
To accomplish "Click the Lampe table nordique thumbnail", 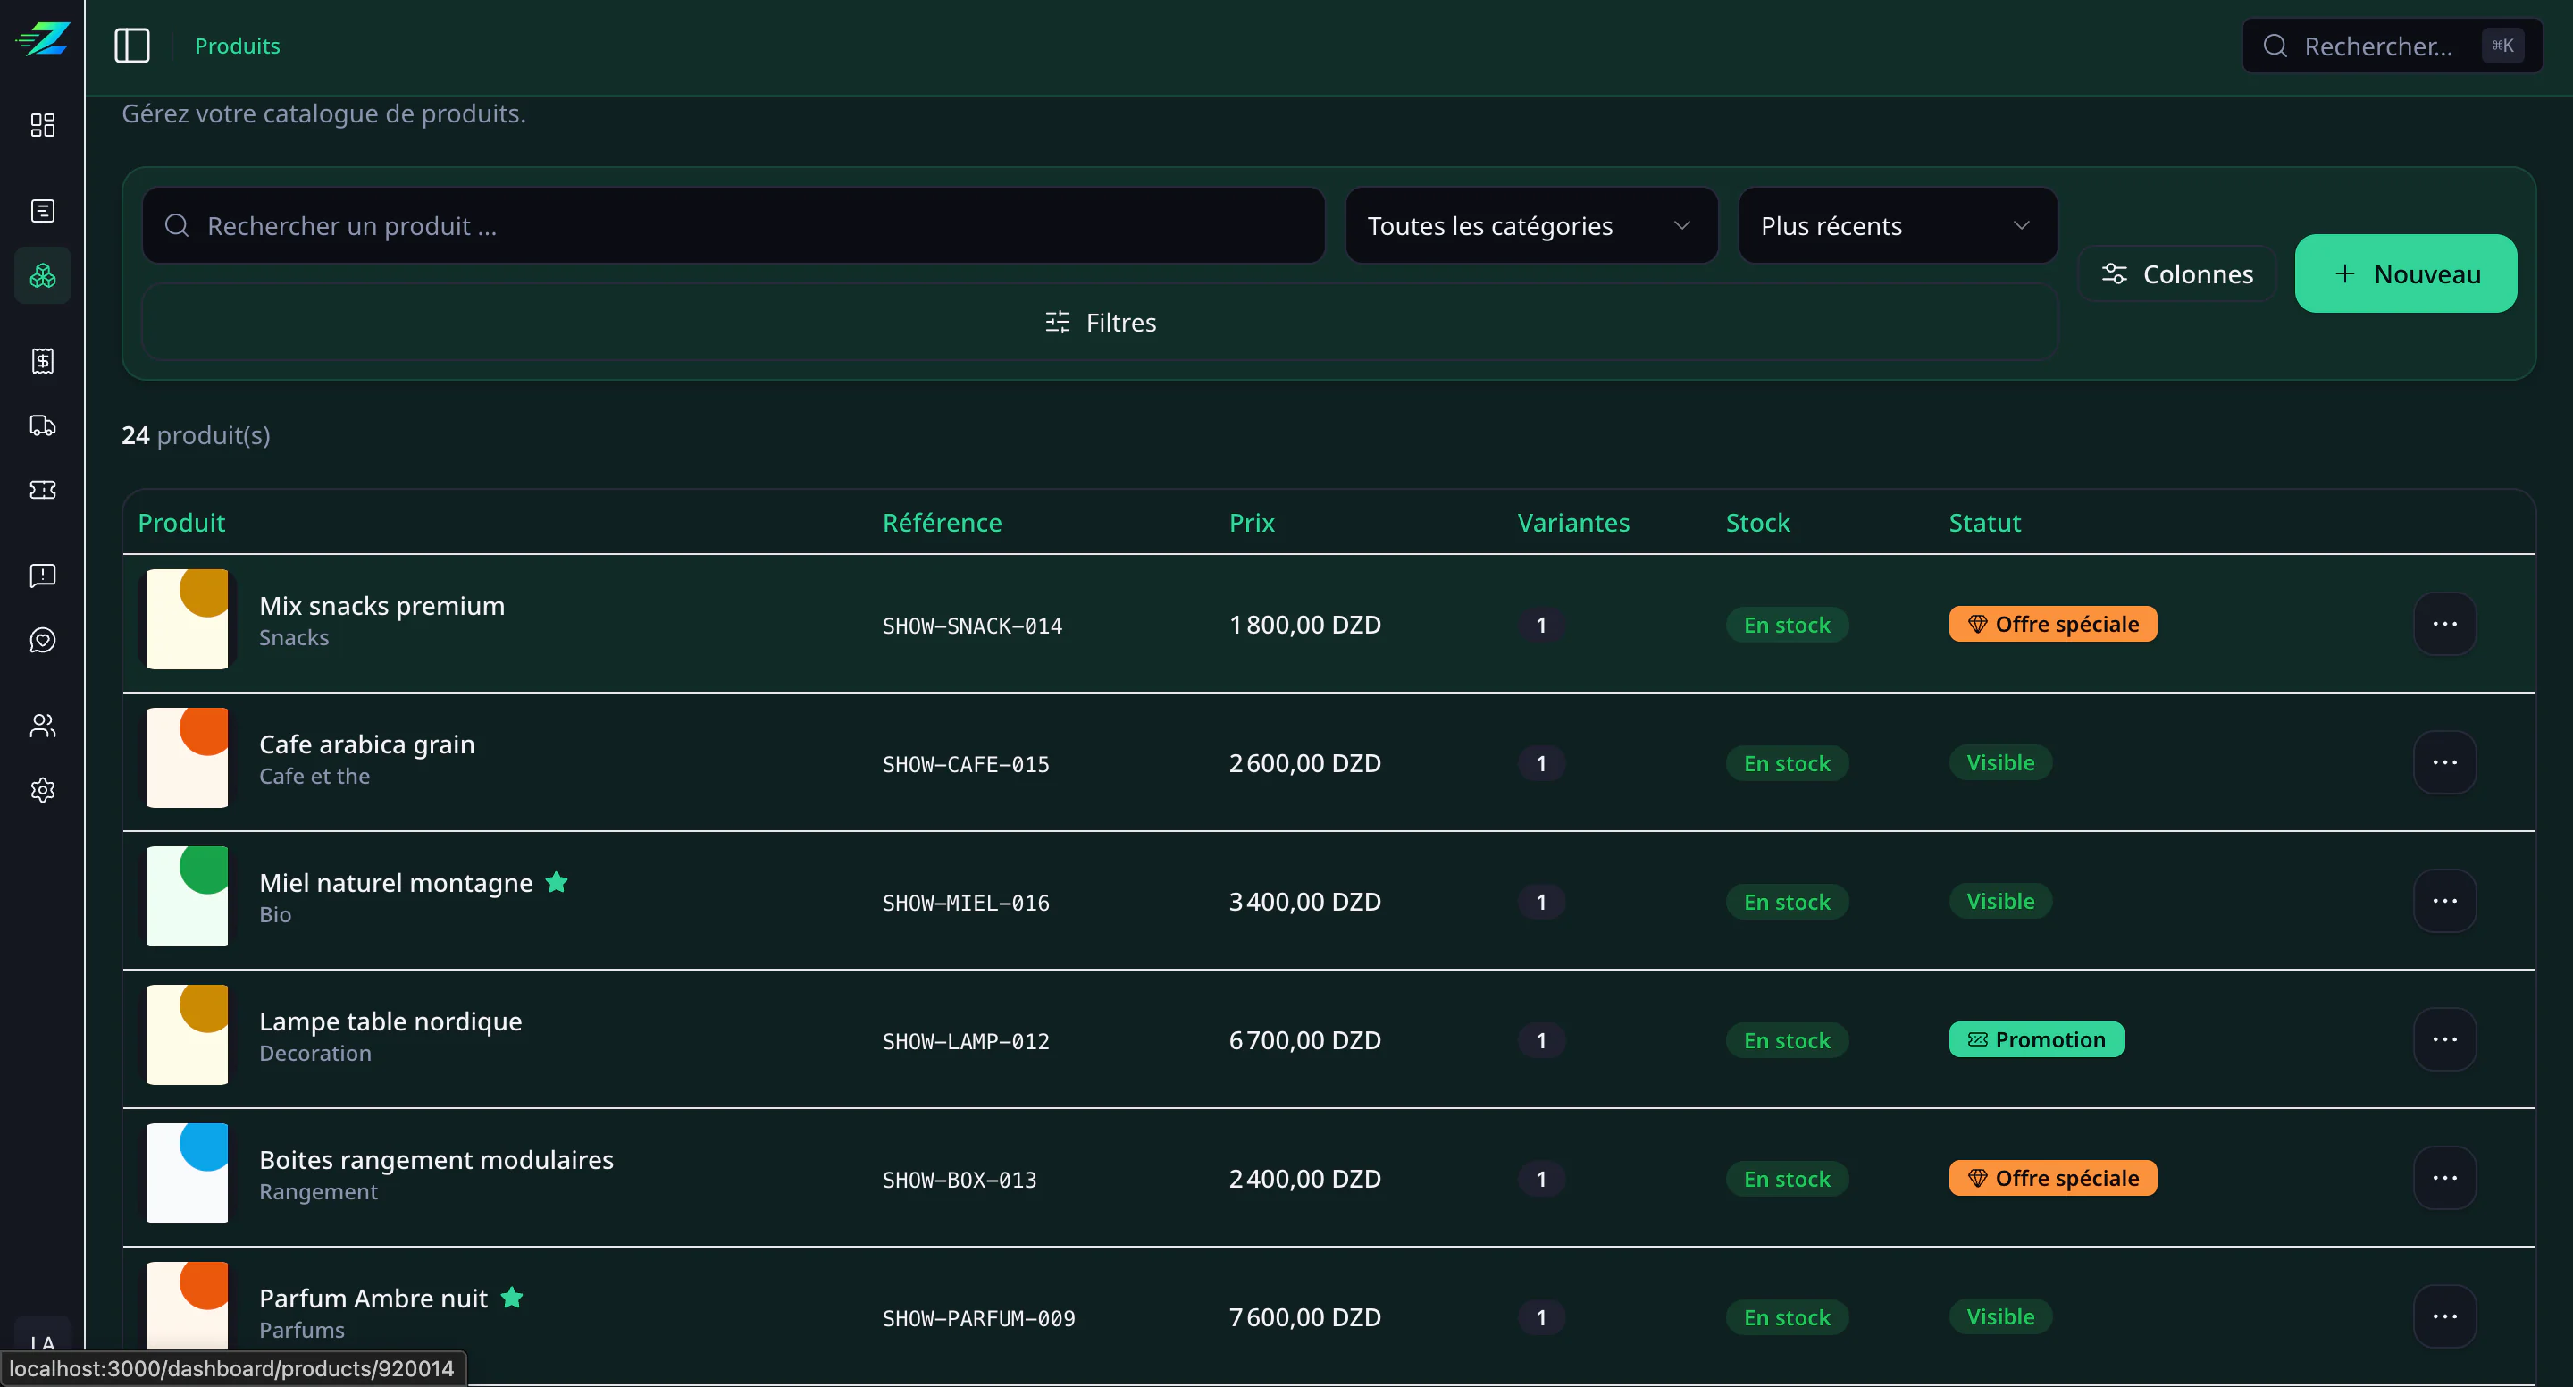I will click(188, 1035).
